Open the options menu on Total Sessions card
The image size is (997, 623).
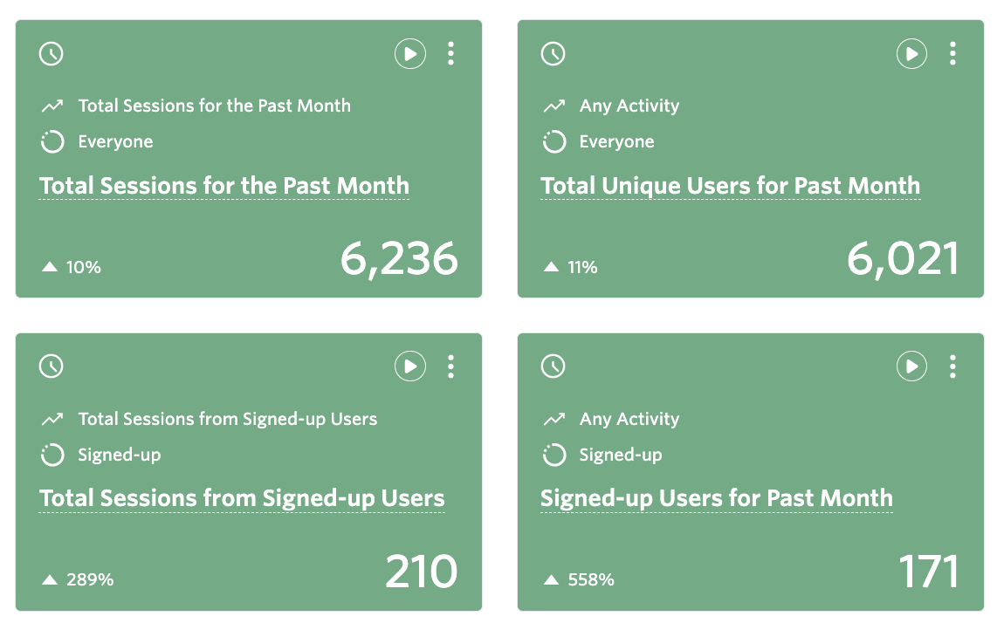(450, 53)
